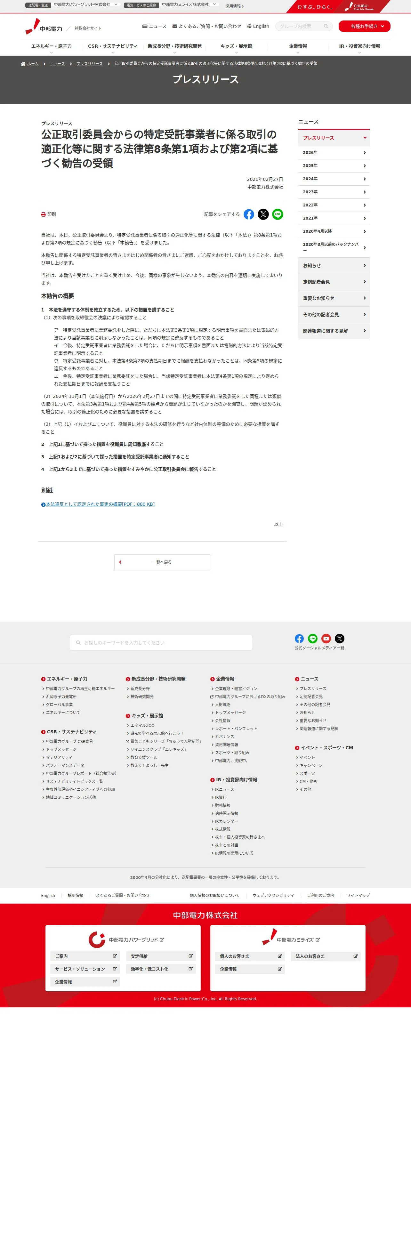The image size is (411, 1233).
Task: Click 個人情報のお取扱いについて footer link
Action: point(214,896)
